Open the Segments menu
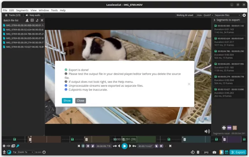249x157 pixels. pyautogui.click(x=22, y=10)
